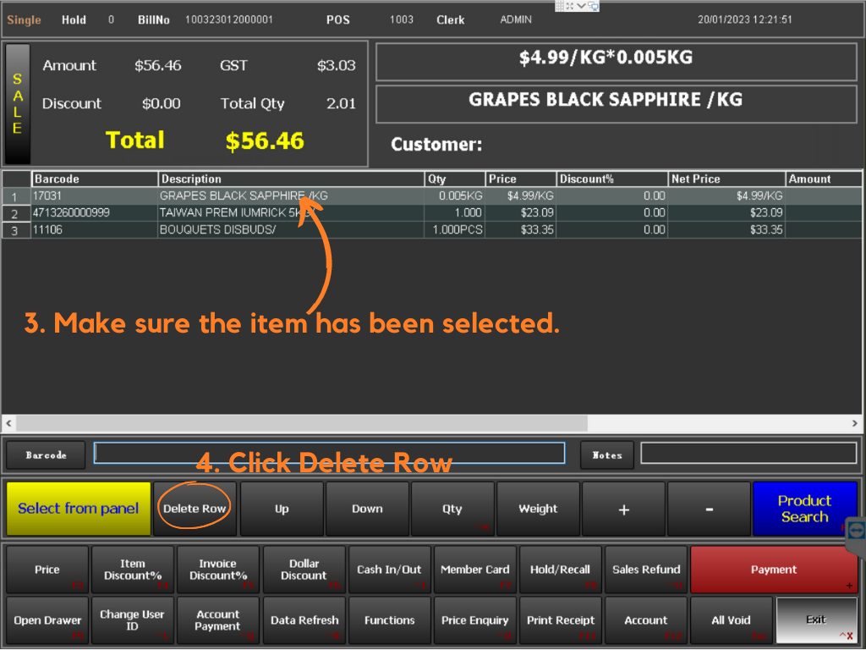866x650 pixels.
Task: Click the grid handle icon at top
Action: [x=560, y=6]
